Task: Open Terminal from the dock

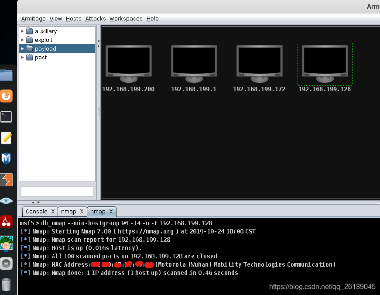Action: [6, 117]
